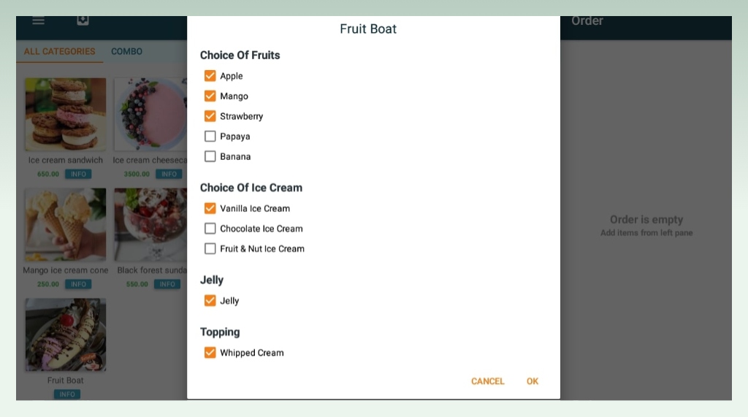This screenshot has height=417, width=748.
Task: Click INFO button for Ice cream sandwich
Action: click(79, 174)
